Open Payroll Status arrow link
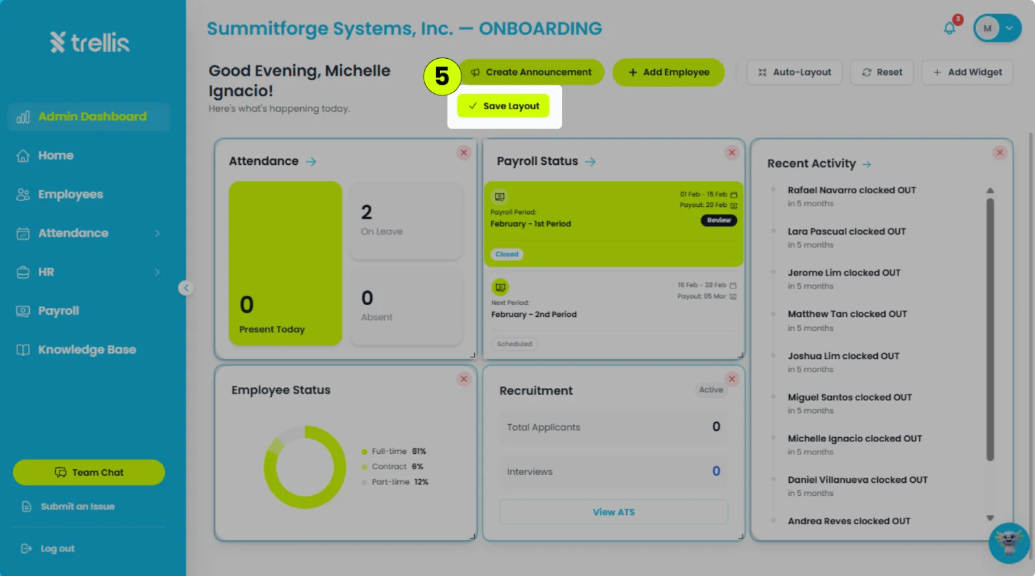Screen dimensions: 1035x576 [590, 162]
